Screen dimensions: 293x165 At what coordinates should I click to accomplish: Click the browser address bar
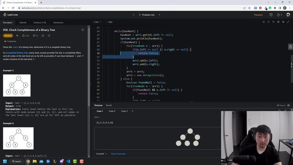click(x=129, y=8)
